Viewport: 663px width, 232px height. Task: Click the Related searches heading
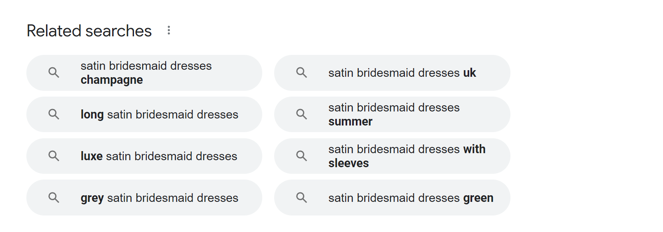pos(89,31)
